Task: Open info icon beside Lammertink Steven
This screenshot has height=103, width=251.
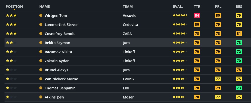Action: [x=41, y=25]
